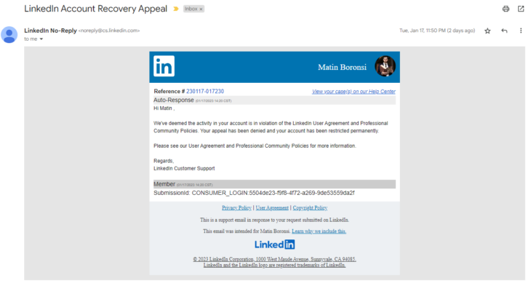The height and width of the screenshot is (286, 531).
Task: Reply using the arrow icon
Action: point(504,31)
